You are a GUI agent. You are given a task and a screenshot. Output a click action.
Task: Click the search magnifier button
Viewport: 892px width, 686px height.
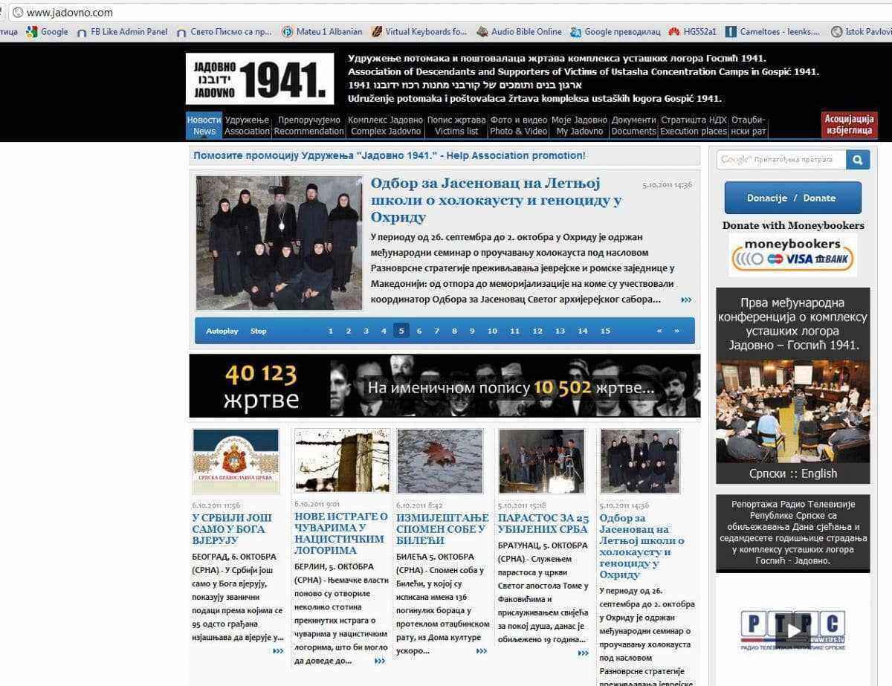click(x=858, y=160)
